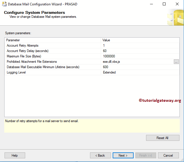184x162 pixels.
Task: Click the Parameter column header
Action: (53, 40)
